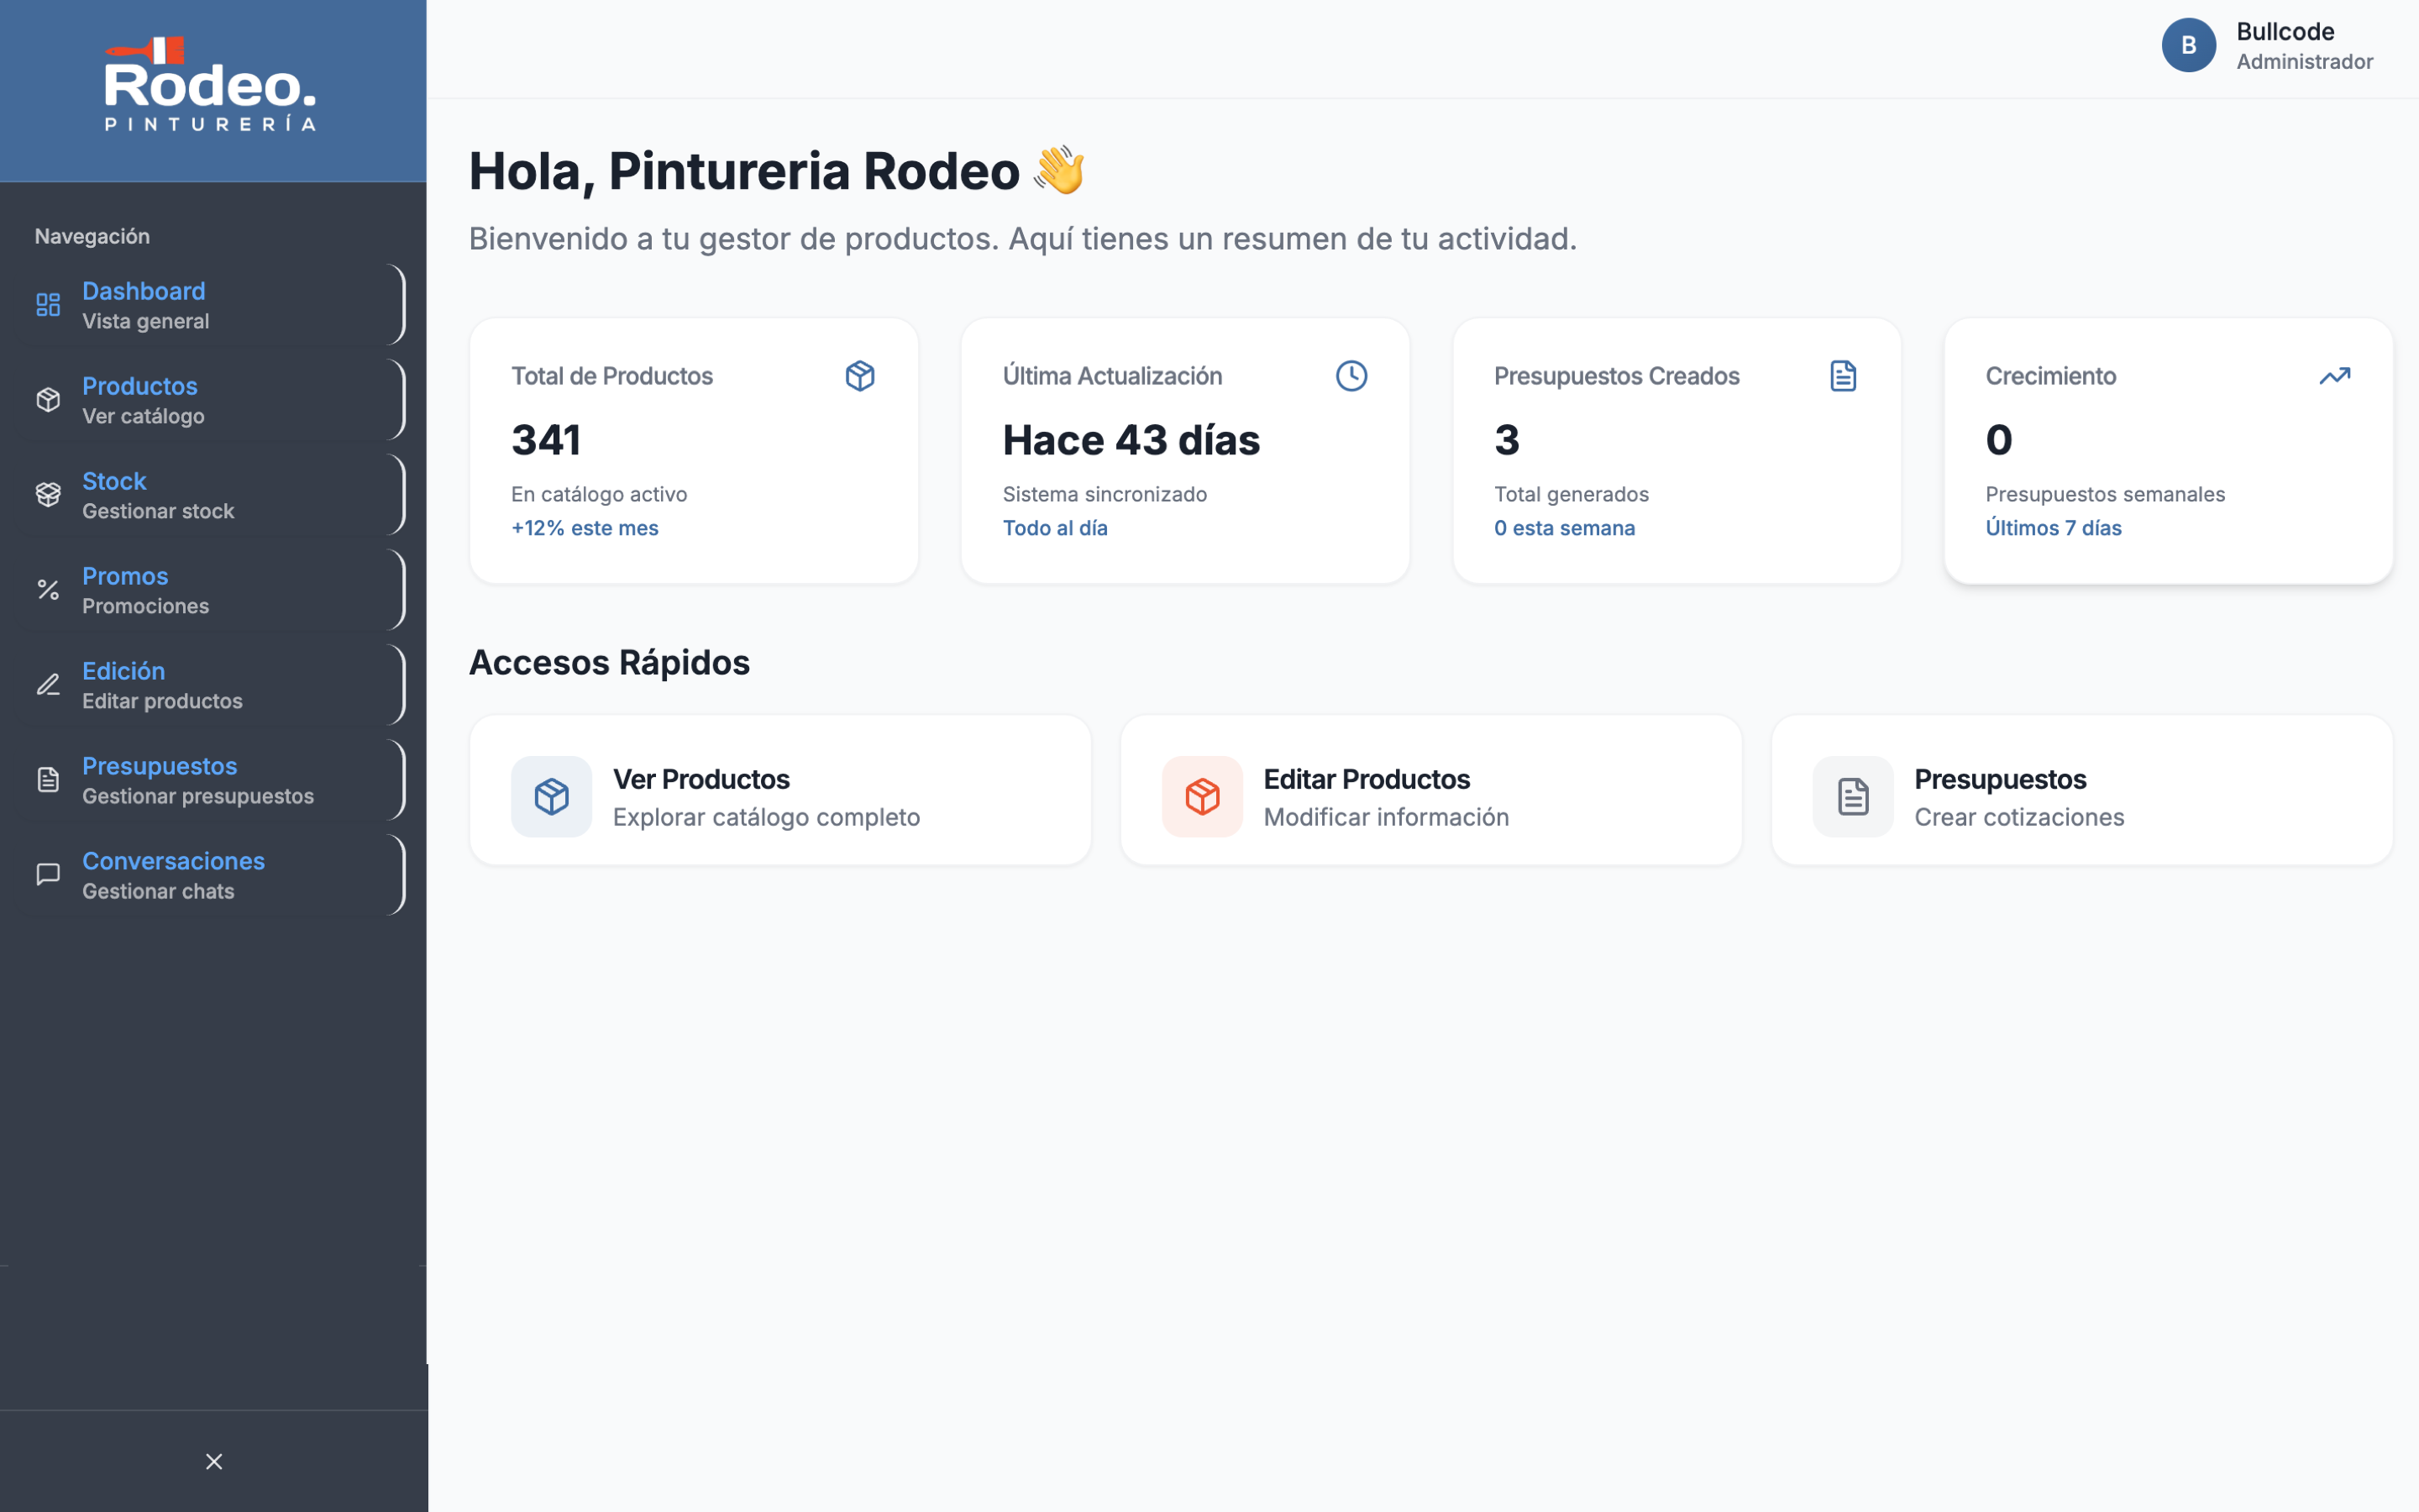Click the 'Todo al día' status text
The height and width of the screenshot is (1512, 2419).
click(x=1055, y=528)
